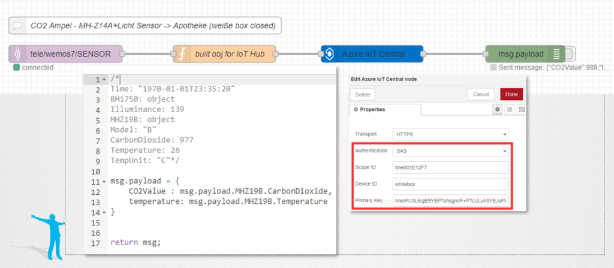
Task: Click the 'connected' status text under the MQTT node
Action: point(38,67)
